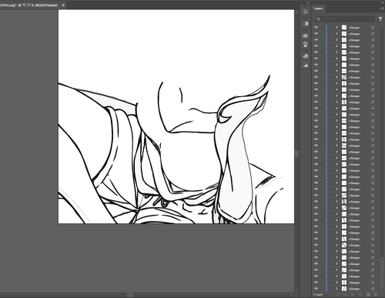
Task: Expand the second-from-bottom <Group> with its chevron
Action: [336, 283]
